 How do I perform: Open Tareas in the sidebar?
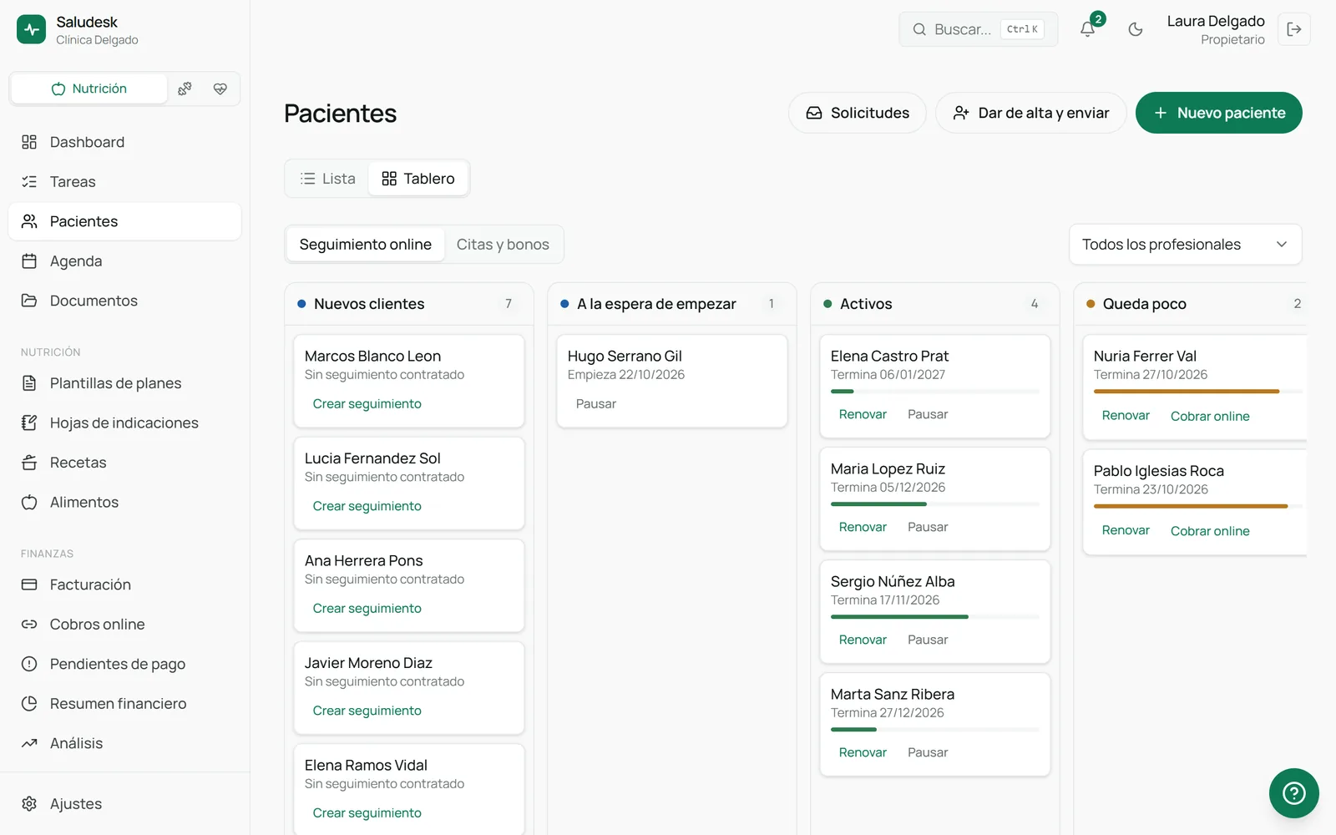(125, 181)
